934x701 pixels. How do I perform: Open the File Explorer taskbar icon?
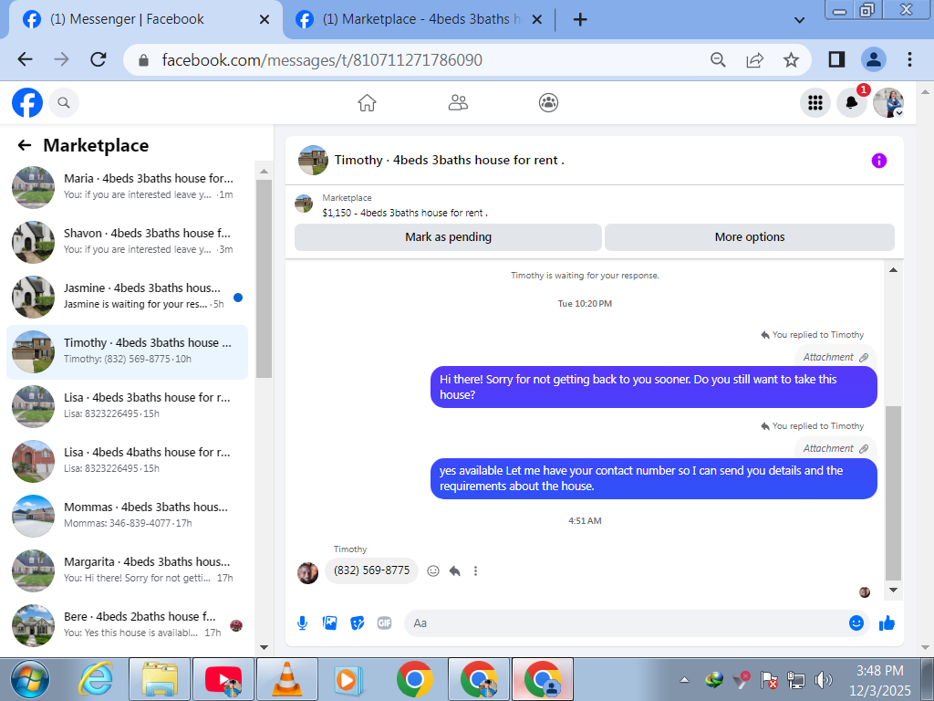(161, 679)
